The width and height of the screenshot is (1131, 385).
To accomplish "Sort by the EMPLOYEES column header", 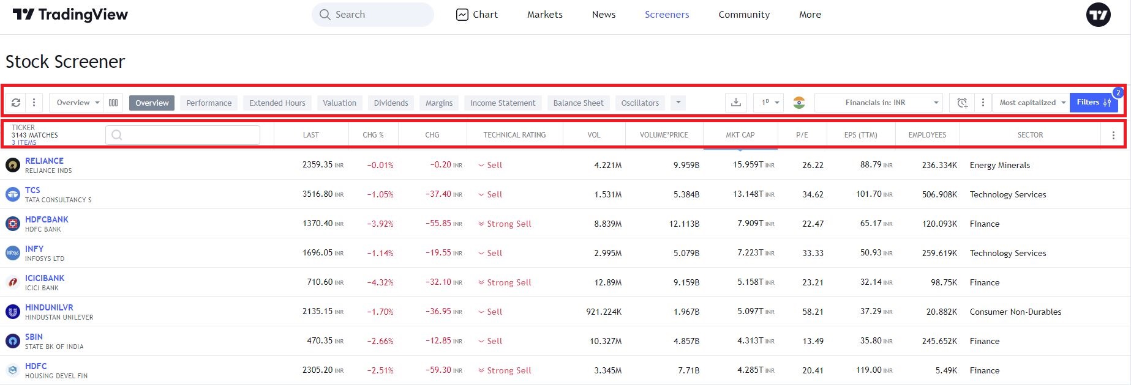I will point(927,135).
